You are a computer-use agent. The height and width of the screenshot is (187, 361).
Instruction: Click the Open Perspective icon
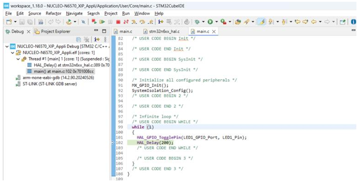(x=342, y=22)
